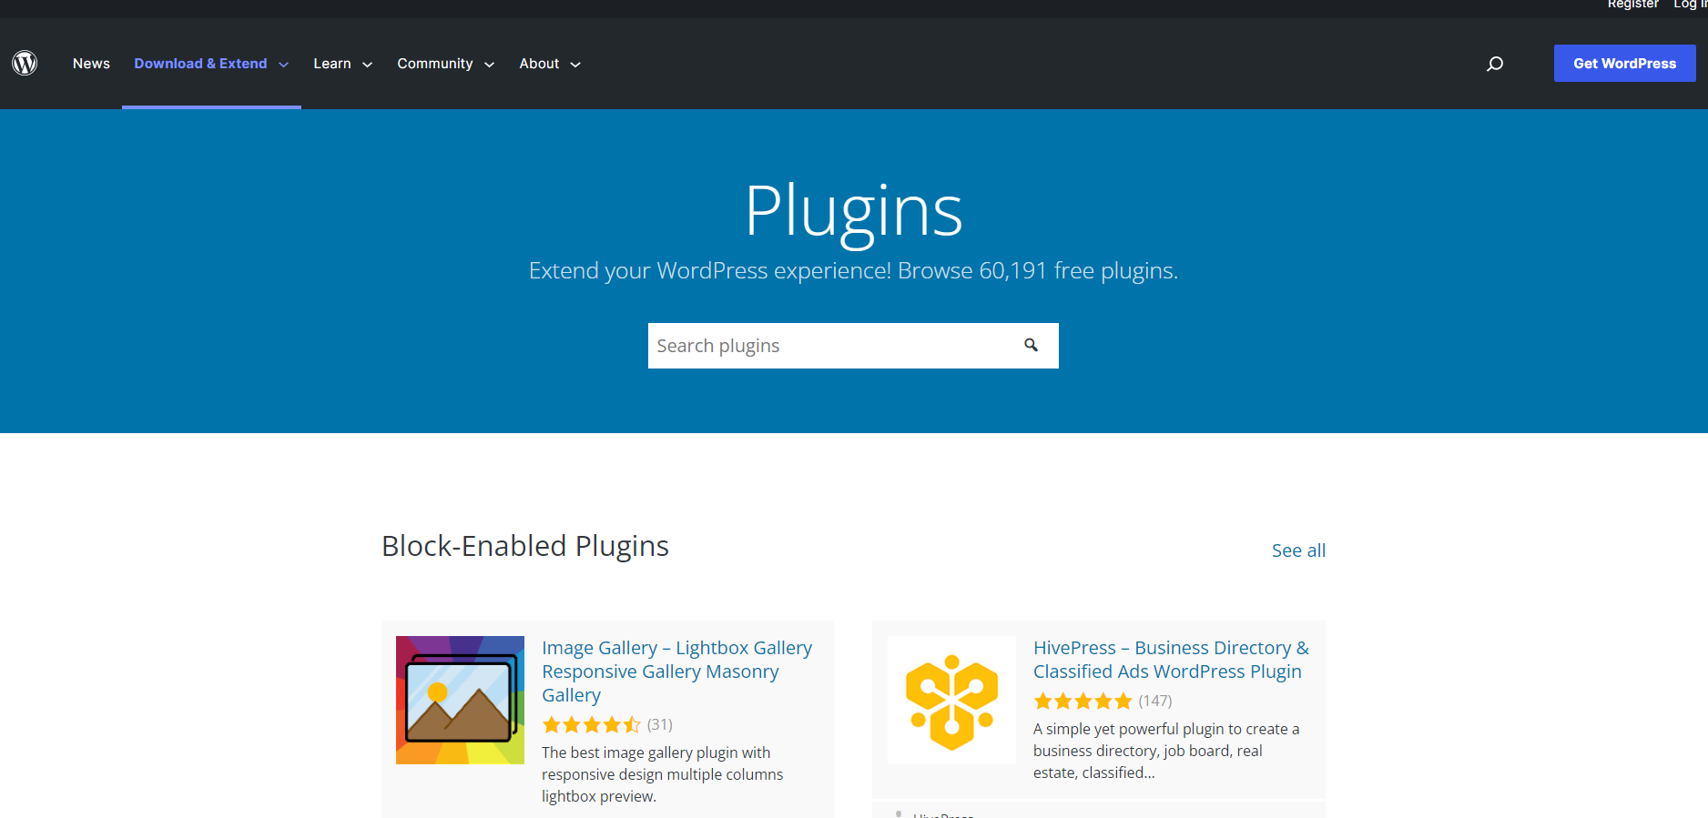1708x818 pixels.
Task: Click the Register link
Action: [x=1632, y=5]
